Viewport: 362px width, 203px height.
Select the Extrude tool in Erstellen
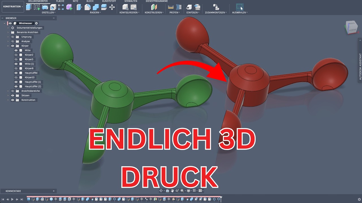29,7
